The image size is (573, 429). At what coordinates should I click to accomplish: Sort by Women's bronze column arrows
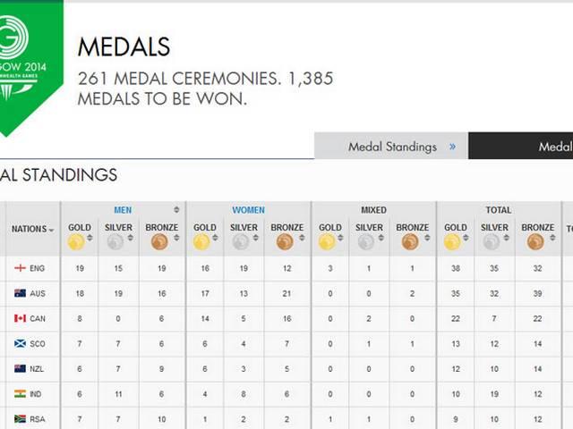302,238
